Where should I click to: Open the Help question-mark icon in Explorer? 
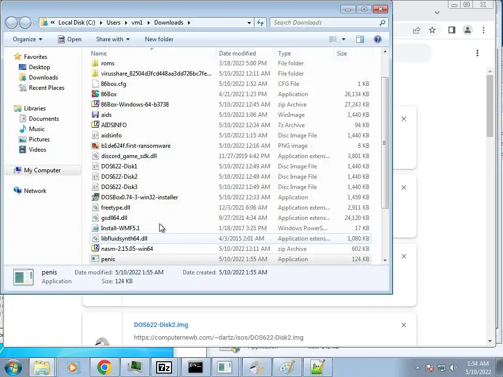tap(378, 39)
